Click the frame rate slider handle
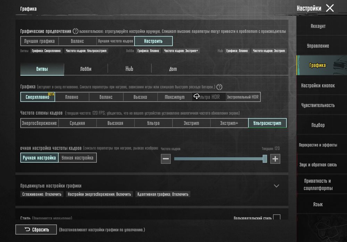 point(265,159)
